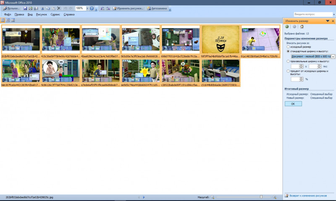Click the Автозамена auto-correct button
336x201 pixels.
click(157, 8)
